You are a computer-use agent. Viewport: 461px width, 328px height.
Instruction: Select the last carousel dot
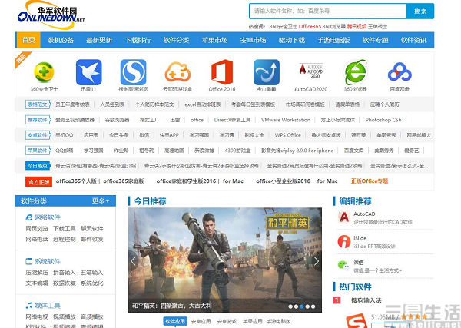pos(313,306)
